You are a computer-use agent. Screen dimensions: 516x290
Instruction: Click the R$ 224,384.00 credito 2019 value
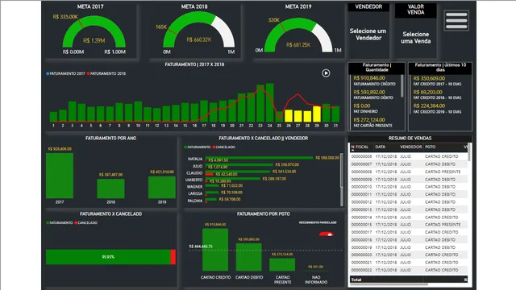429,106
